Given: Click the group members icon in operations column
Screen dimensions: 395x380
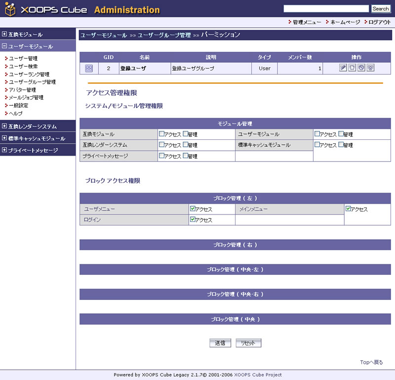Looking at the screenshot, I should [x=370, y=68].
